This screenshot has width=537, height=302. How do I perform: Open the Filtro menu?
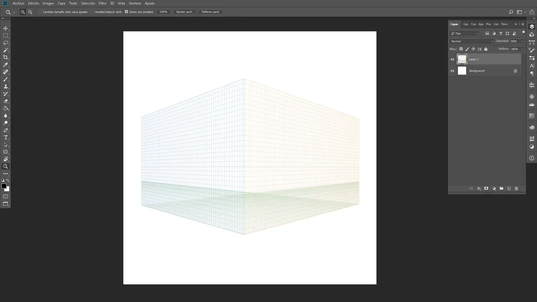[x=102, y=3]
